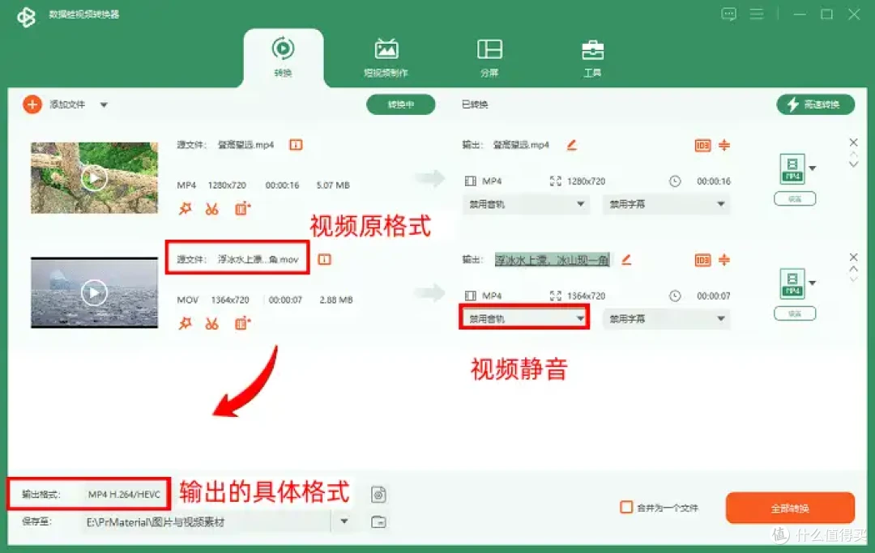Play the first video thumbnail
The width and height of the screenshot is (875, 553).
(x=94, y=178)
